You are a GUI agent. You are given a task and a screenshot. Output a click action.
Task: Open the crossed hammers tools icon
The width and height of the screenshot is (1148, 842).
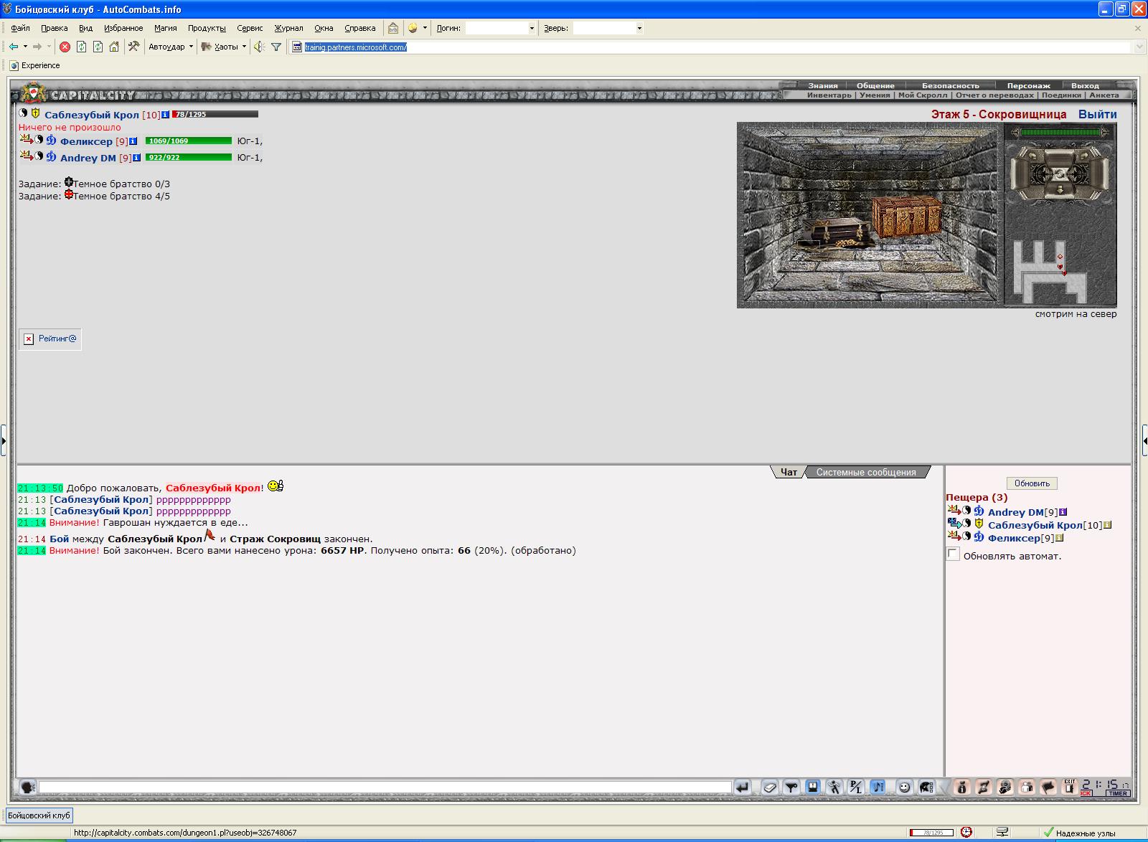click(133, 47)
